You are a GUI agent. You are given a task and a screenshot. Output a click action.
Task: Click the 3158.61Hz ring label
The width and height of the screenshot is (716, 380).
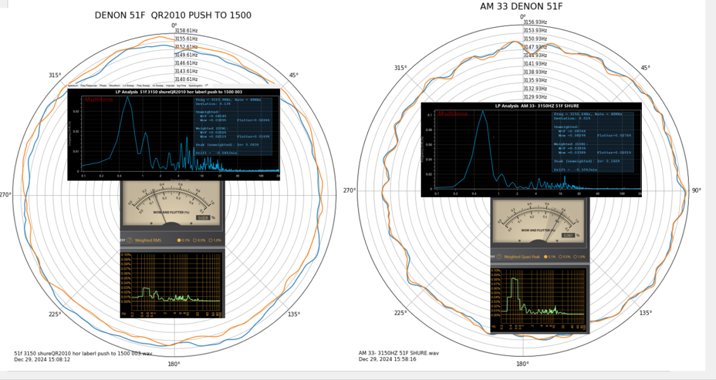186,30
